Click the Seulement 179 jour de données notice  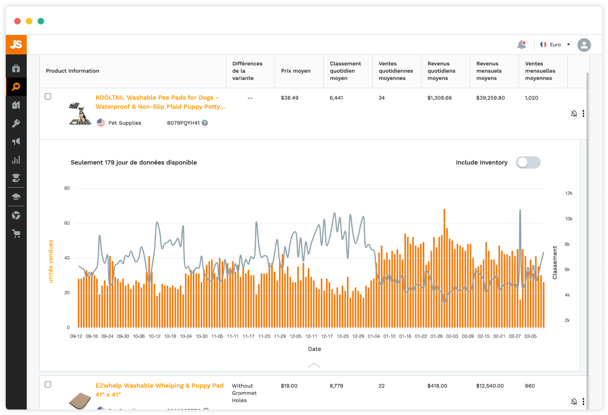pos(133,163)
